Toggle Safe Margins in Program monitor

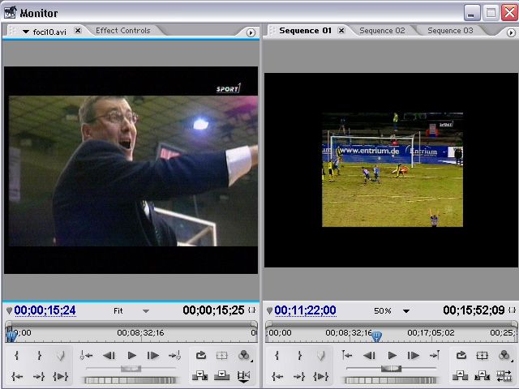tap(483, 356)
